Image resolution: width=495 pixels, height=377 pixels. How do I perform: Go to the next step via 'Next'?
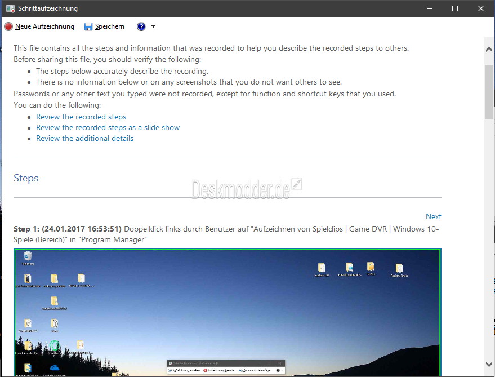[433, 216]
